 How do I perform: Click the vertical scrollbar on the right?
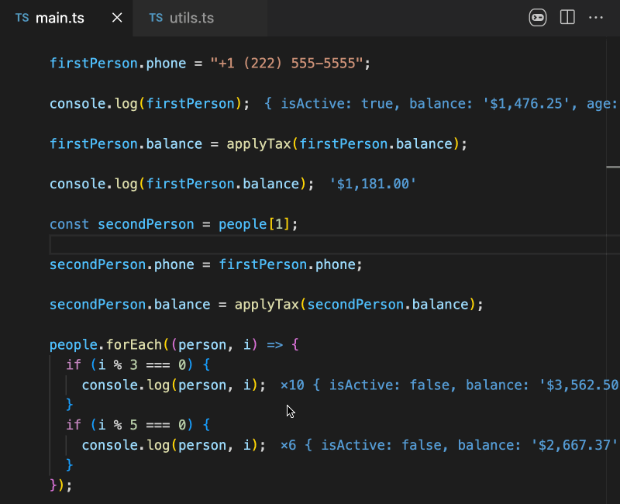[612, 167]
